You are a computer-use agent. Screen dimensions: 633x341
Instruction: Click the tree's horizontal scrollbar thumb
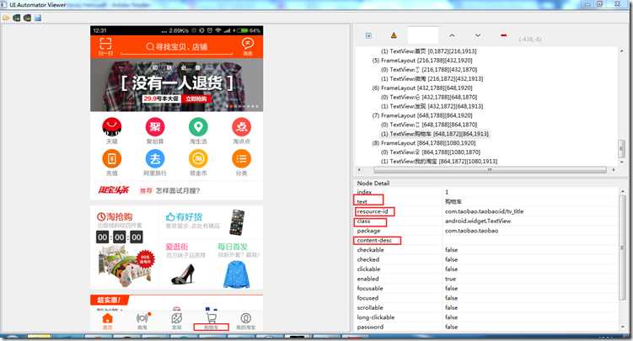(x=490, y=170)
